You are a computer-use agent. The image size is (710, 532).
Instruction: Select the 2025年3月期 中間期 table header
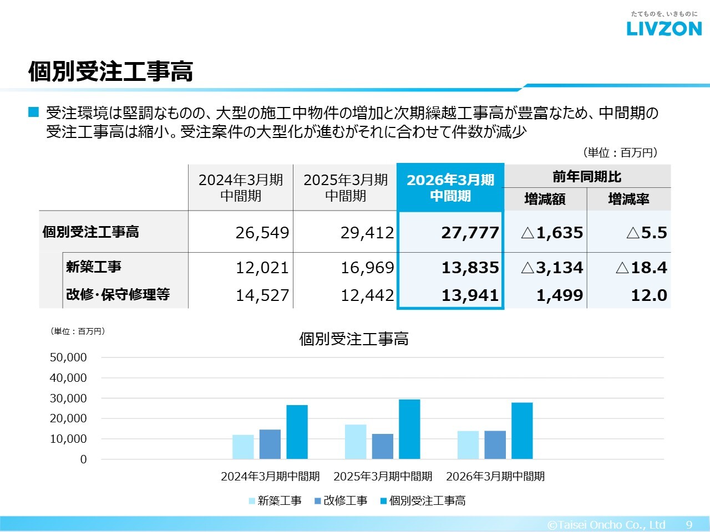coord(345,188)
